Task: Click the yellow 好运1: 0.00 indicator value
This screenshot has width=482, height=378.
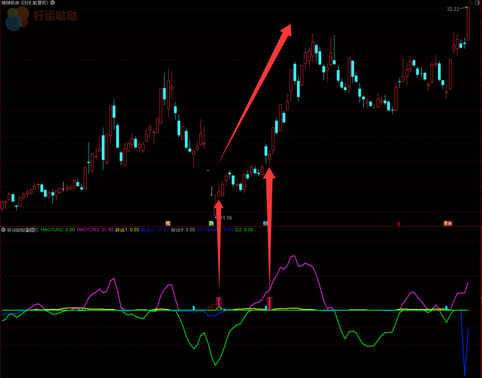Action: click(x=127, y=230)
